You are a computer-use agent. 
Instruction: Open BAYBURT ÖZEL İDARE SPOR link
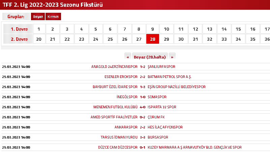tap(115, 87)
